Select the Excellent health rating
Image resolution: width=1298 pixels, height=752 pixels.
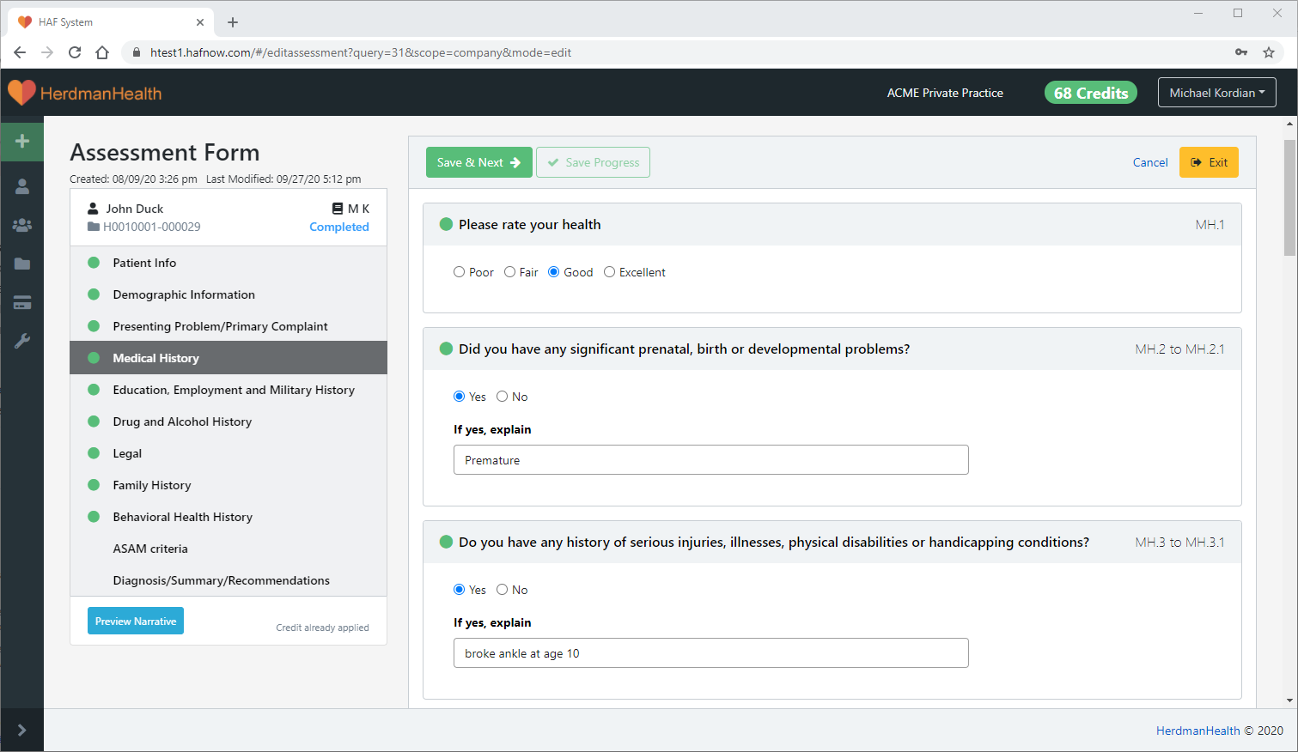click(609, 272)
